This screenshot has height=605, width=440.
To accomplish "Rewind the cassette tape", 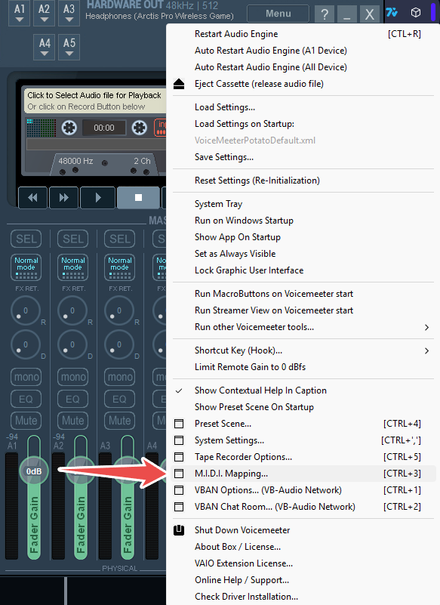I will tap(32, 198).
